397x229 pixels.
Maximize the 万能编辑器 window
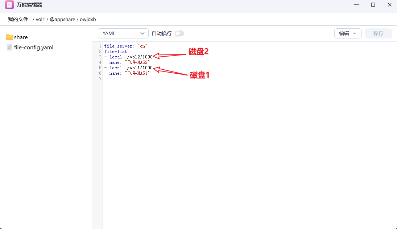(x=373, y=5)
